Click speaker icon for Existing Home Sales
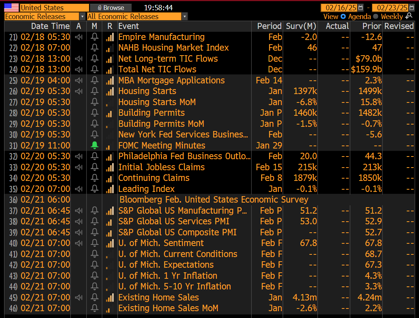This screenshot has height=318, width=419. pos(78,297)
